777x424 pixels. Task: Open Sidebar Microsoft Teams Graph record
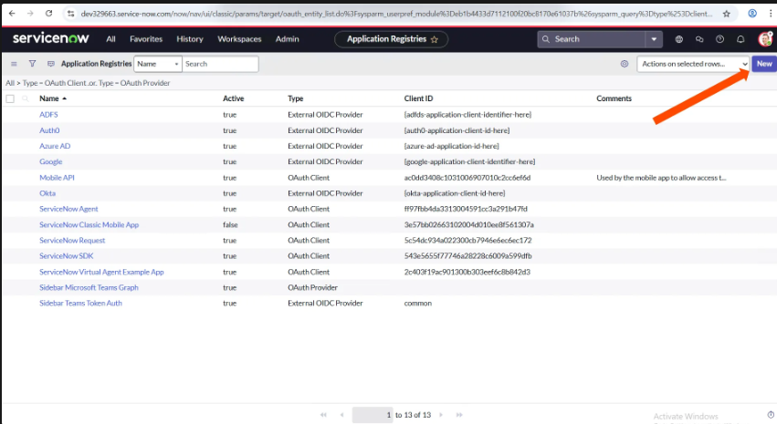tap(89, 287)
